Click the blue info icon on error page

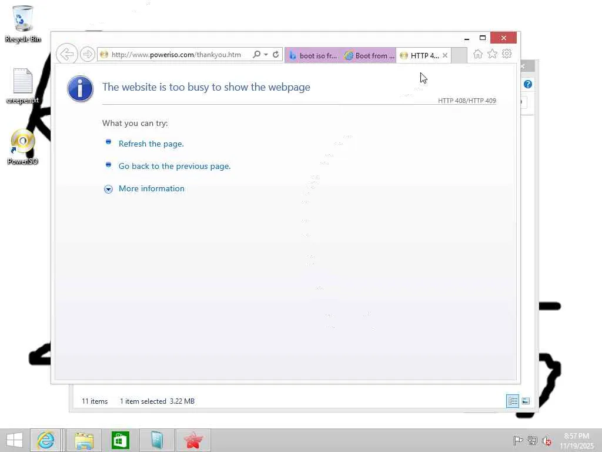coord(80,89)
